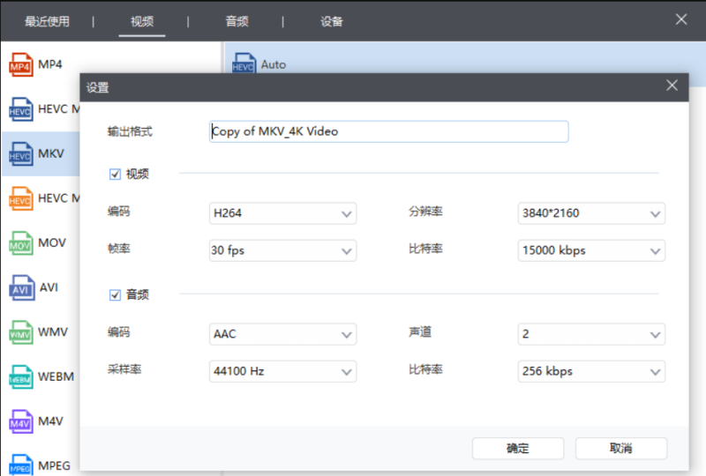Select the AVI format icon

(20, 288)
